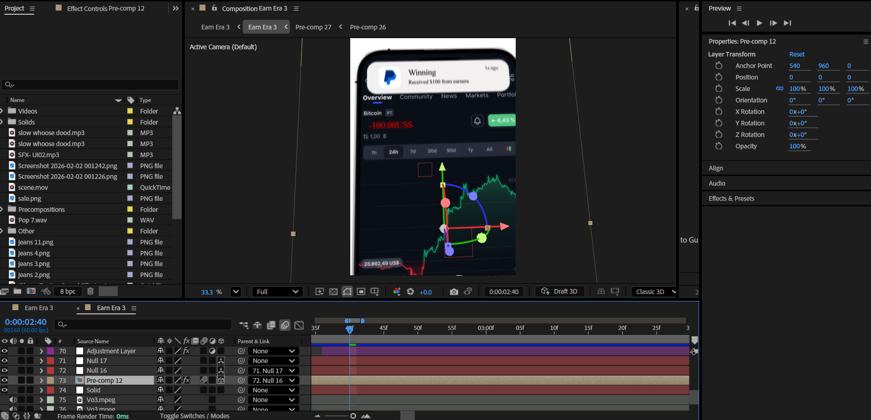This screenshot has width=871, height=420.
Task: Open the Effects & Presets panel
Action: tap(731, 199)
